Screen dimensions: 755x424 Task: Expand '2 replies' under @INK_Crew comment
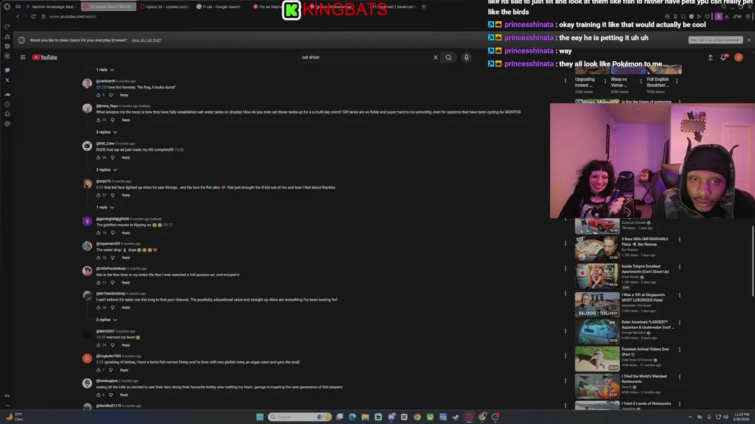pyautogui.click(x=107, y=170)
